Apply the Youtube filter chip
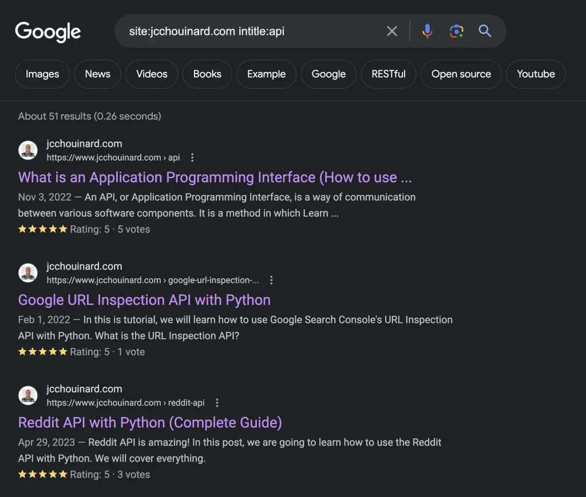This screenshot has width=586, height=497. pos(536,74)
